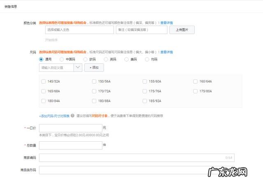Check the 150/56A size checkbox
Screen dimensions: 263x184
(94, 81)
